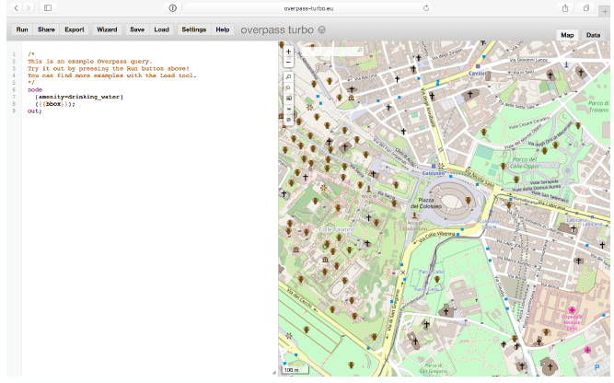Switch to the Data tab
The image size is (614, 383).
pos(593,35)
